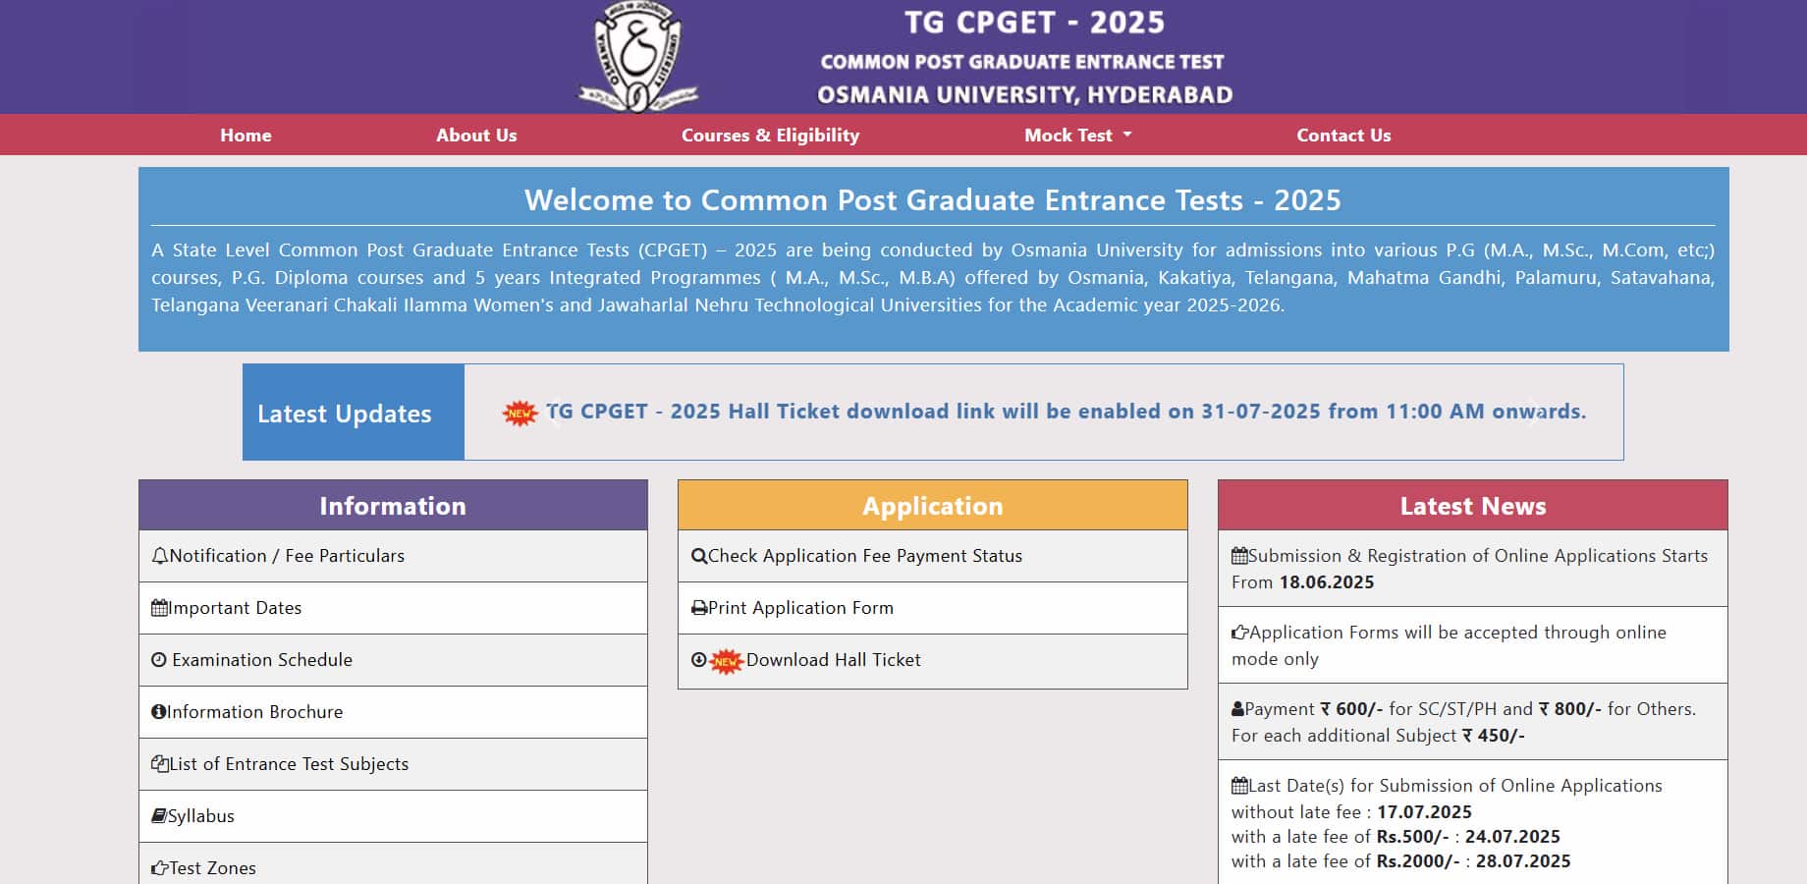
Task: Click the '₹ 450/-' additional subject fee
Action: 1494,736
